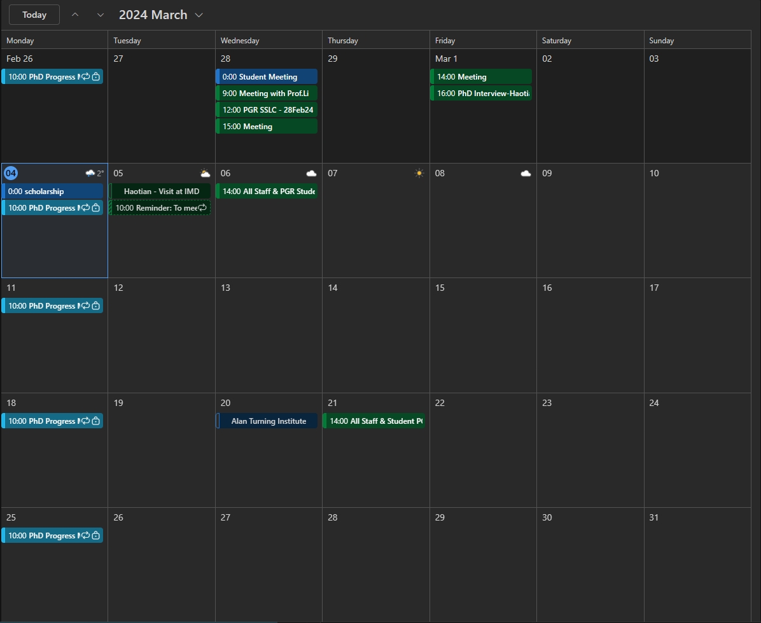Image resolution: width=761 pixels, height=623 pixels.
Task: Click the recurrence icon on the March 5 Reminder event
Action: 203,207
